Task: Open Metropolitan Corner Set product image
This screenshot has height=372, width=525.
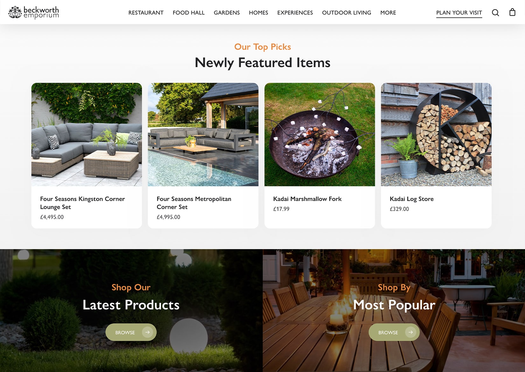Action: click(x=203, y=135)
